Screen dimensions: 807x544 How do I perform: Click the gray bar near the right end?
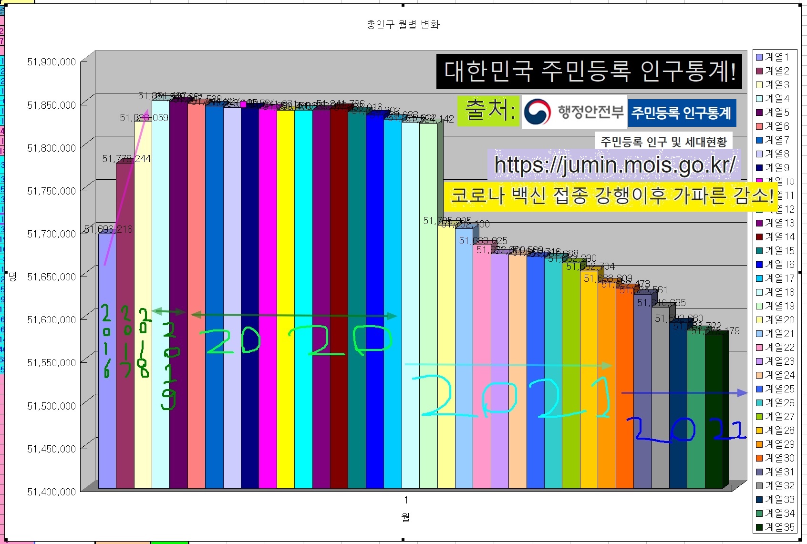pyautogui.click(x=660, y=398)
